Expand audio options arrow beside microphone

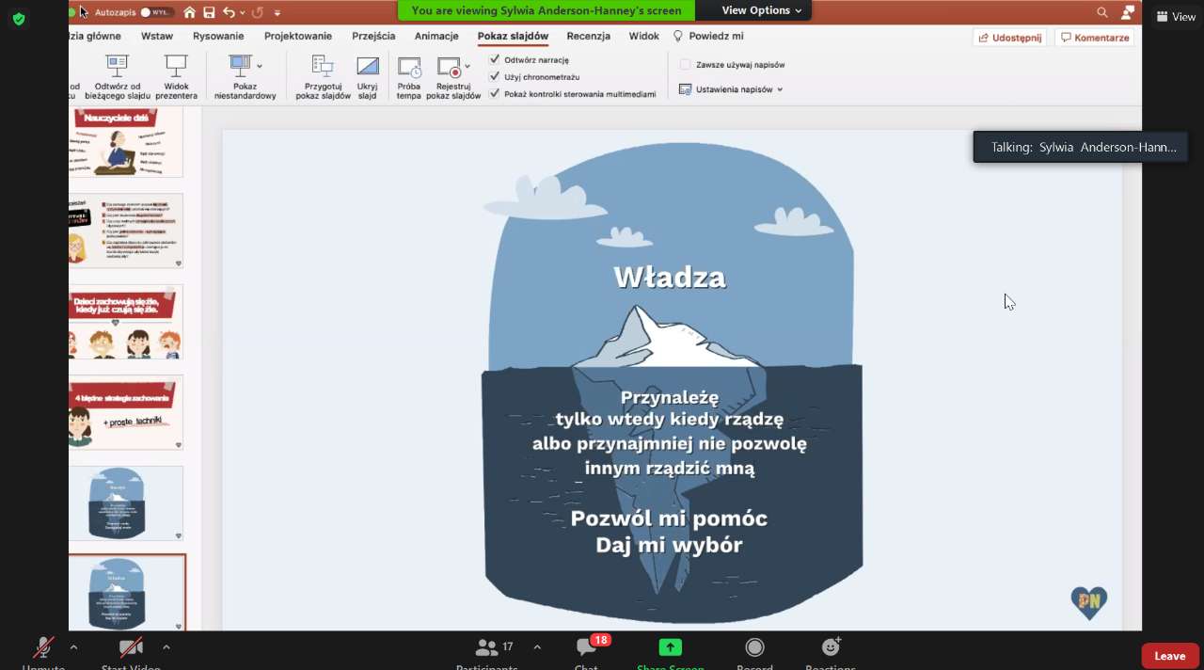point(73,647)
